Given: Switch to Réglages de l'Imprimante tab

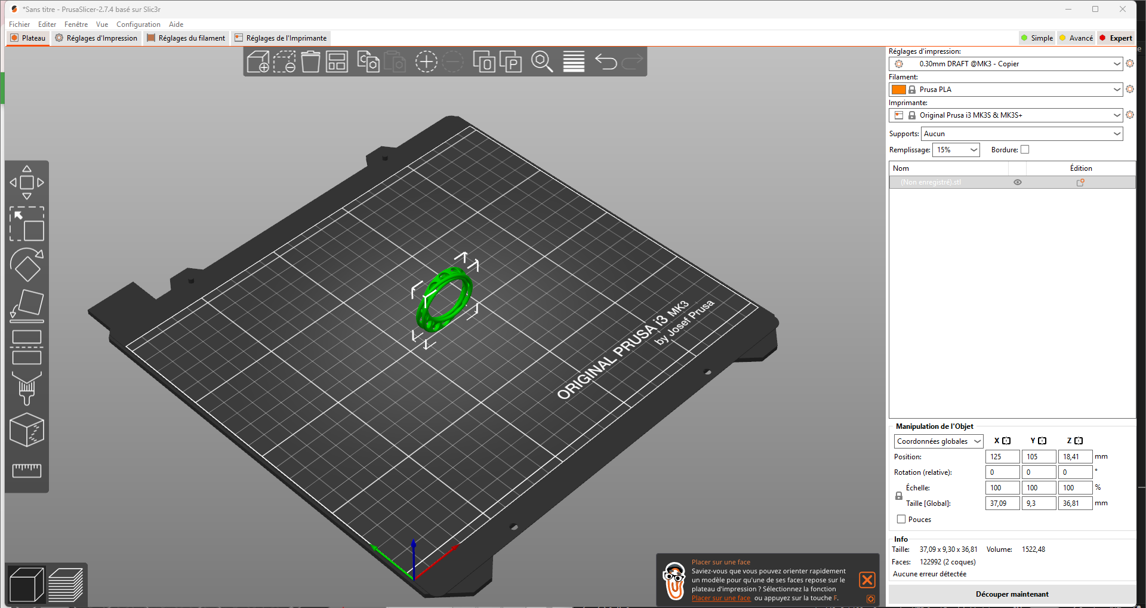Looking at the screenshot, I should click(281, 38).
